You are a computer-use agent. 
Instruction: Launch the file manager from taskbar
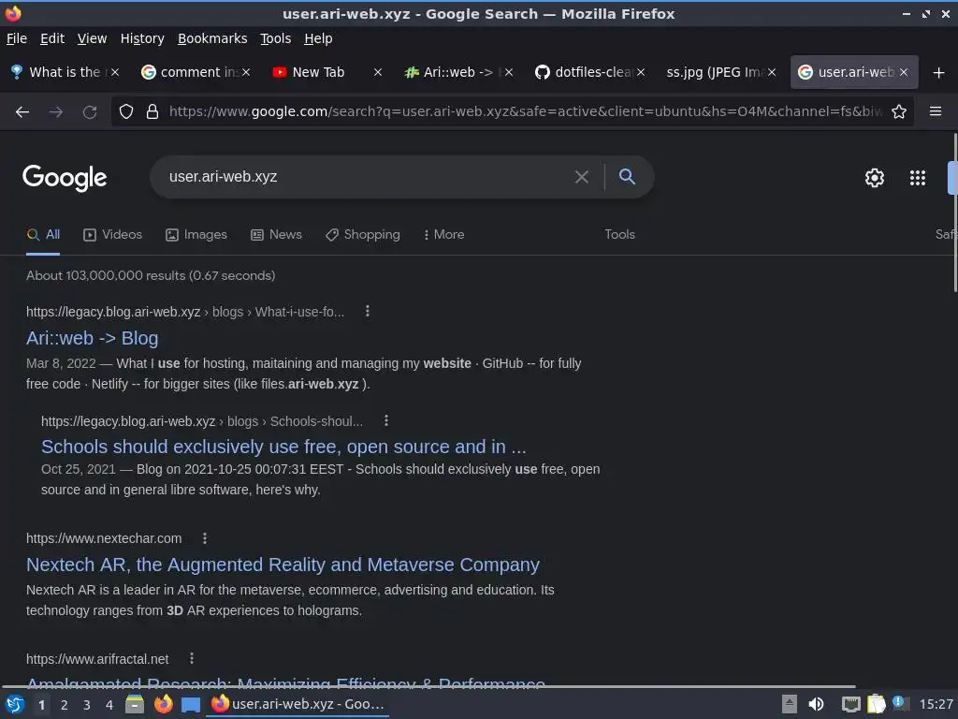(135, 704)
